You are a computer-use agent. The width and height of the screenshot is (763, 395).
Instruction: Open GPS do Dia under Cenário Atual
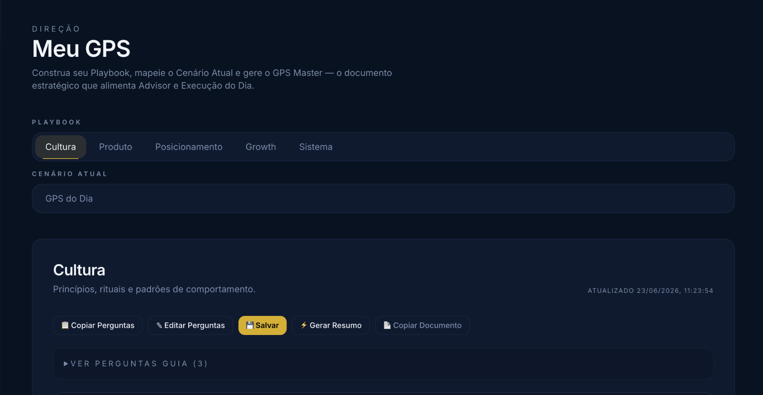click(x=383, y=198)
